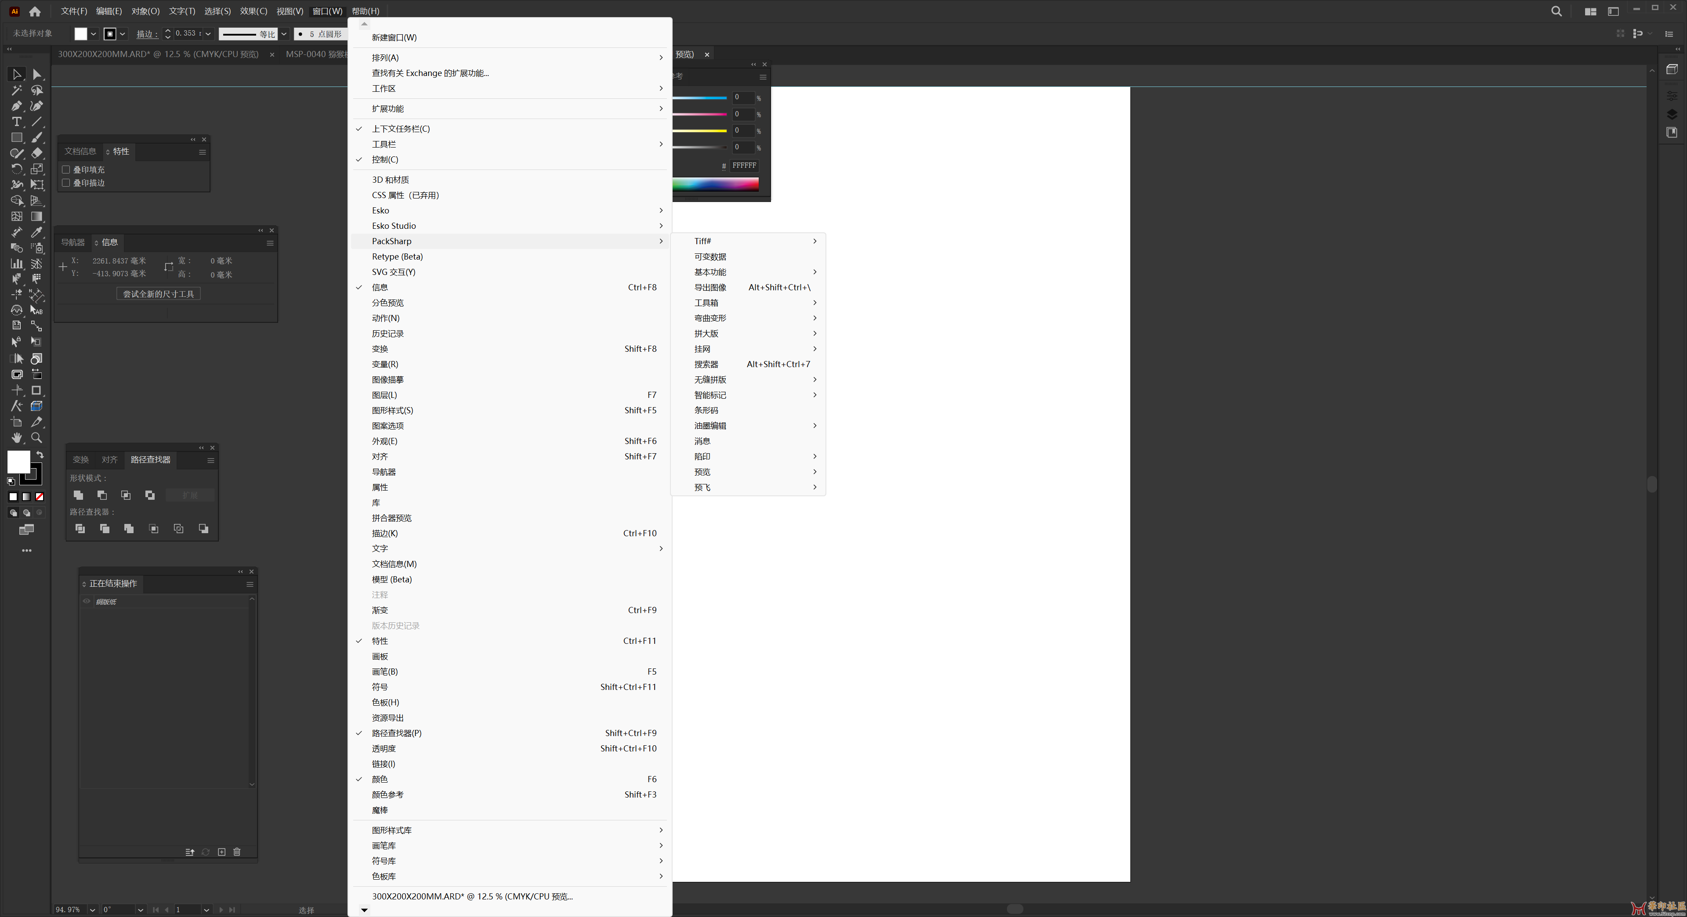Select the Curvature tool
Image resolution: width=1687 pixels, height=917 pixels.
(x=36, y=106)
